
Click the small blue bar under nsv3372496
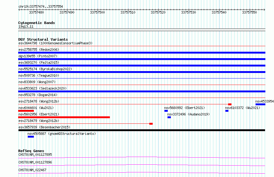click(x=169, y=117)
